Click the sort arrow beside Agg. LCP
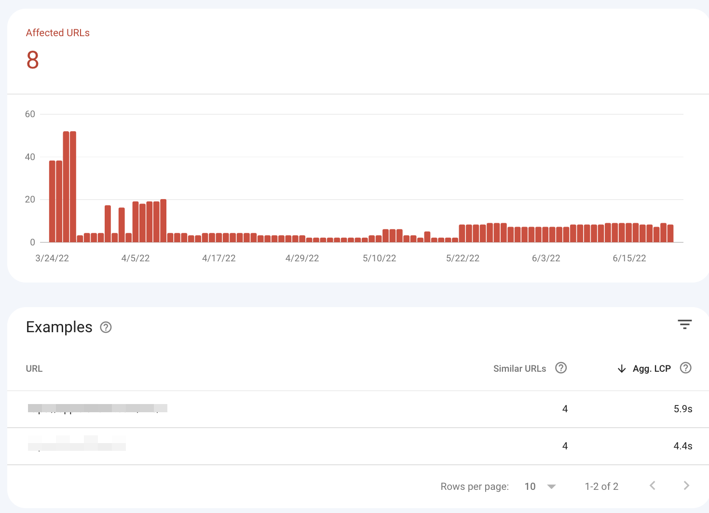709x513 pixels. tap(622, 369)
